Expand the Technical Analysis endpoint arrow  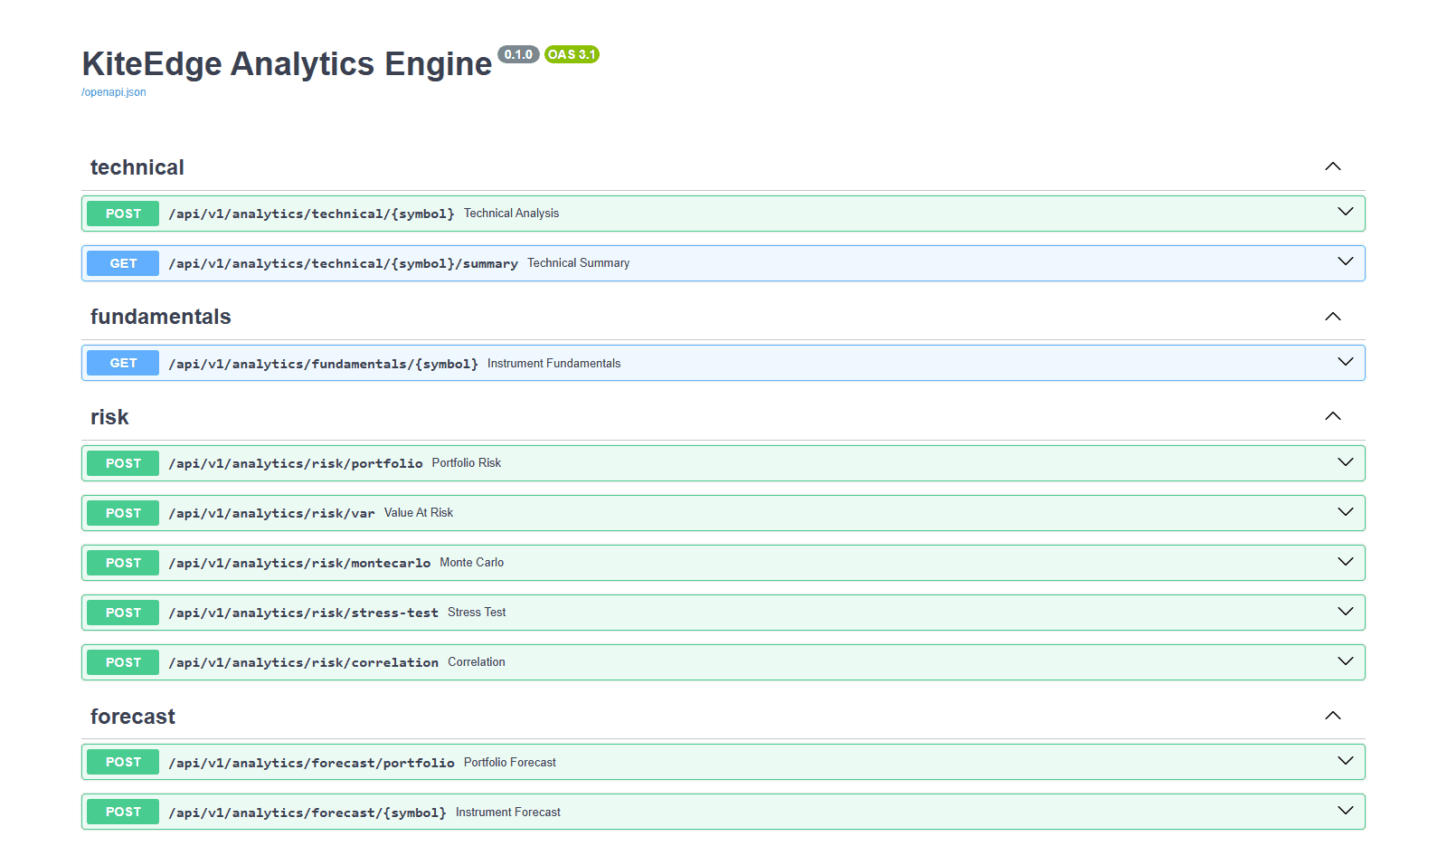pyautogui.click(x=1346, y=212)
